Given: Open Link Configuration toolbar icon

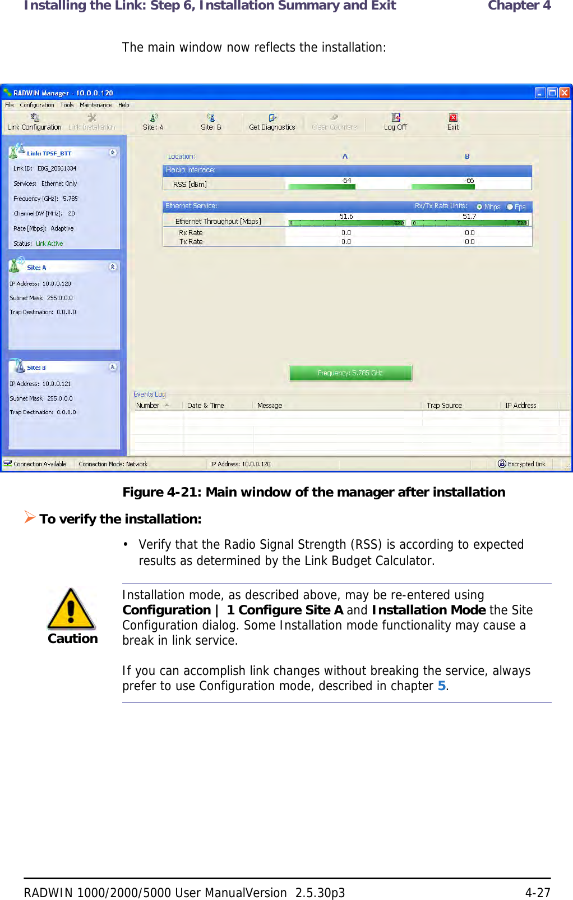Looking at the screenshot, I should click(x=35, y=117).
